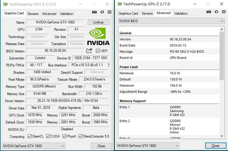Click the Driver Version field

pyautogui.click(x=68, y=101)
